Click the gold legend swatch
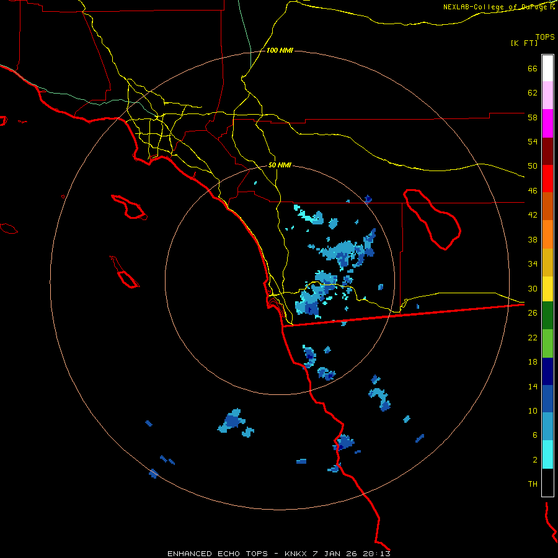The height and width of the screenshot is (558, 558). coord(547,262)
